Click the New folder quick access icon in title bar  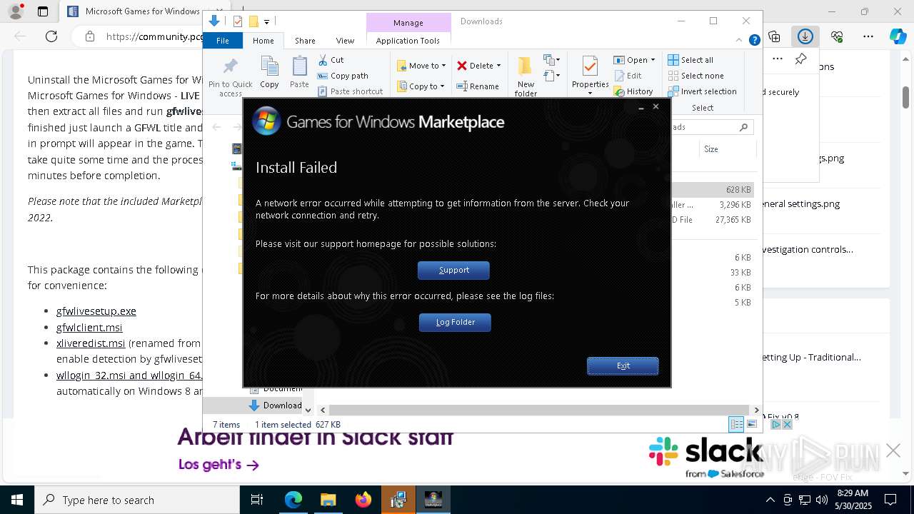pos(253,21)
